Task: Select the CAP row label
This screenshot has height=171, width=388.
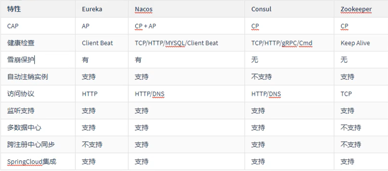Action: click(13, 26)
